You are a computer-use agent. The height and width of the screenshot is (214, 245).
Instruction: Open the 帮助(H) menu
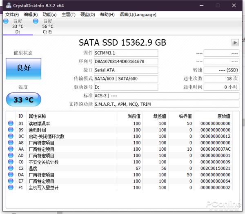tap(107, 15)
